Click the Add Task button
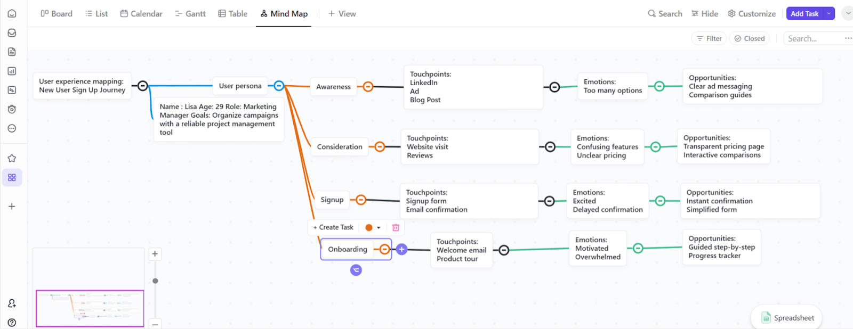This screenshot has width=853, height=329. [804, 14]
